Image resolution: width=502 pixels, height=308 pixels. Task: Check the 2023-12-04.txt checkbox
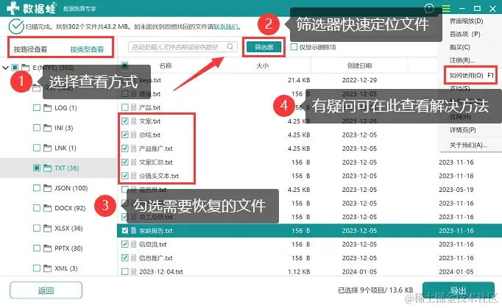tap(125, 272)
